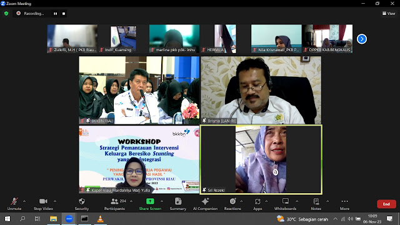Select HERMILA participant thumbnail

225,39
